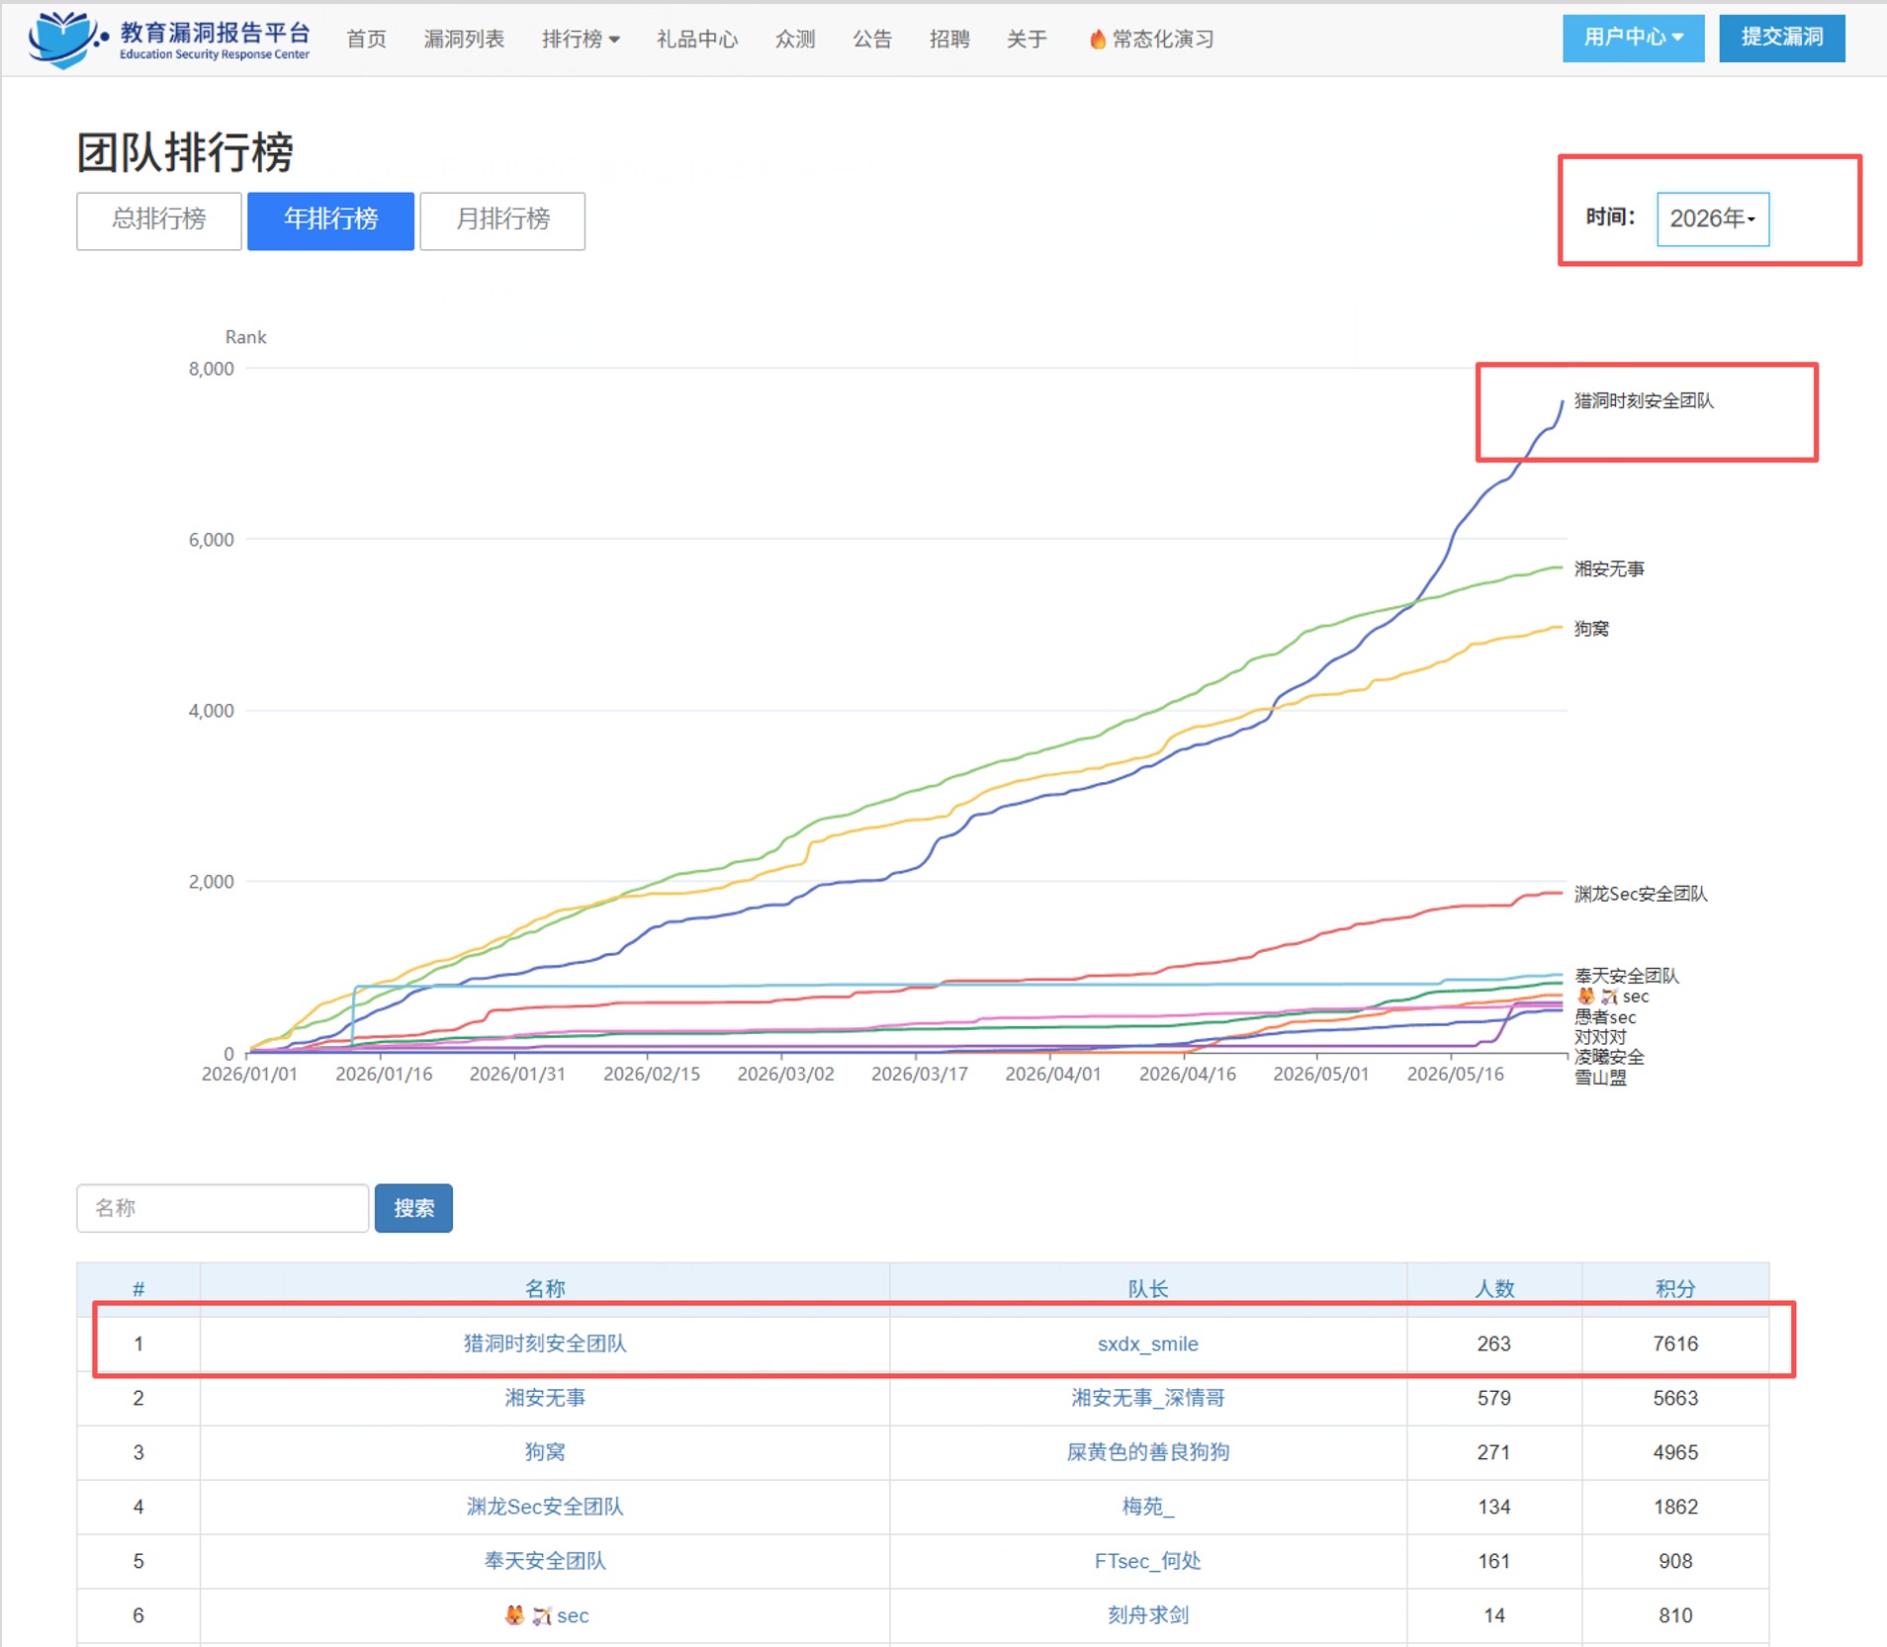The width and height of the screenshot is (1887, 1647).
Task: Click the 名称 column header
Action: pos(545,1288)
